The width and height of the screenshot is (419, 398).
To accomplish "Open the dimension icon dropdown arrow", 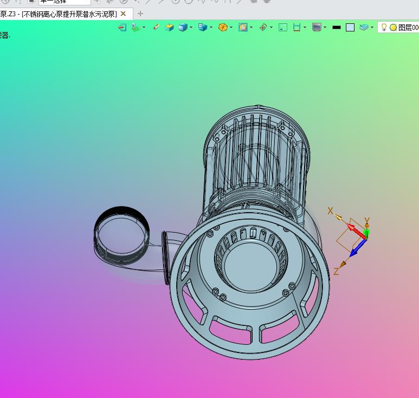I will [305, 27].
